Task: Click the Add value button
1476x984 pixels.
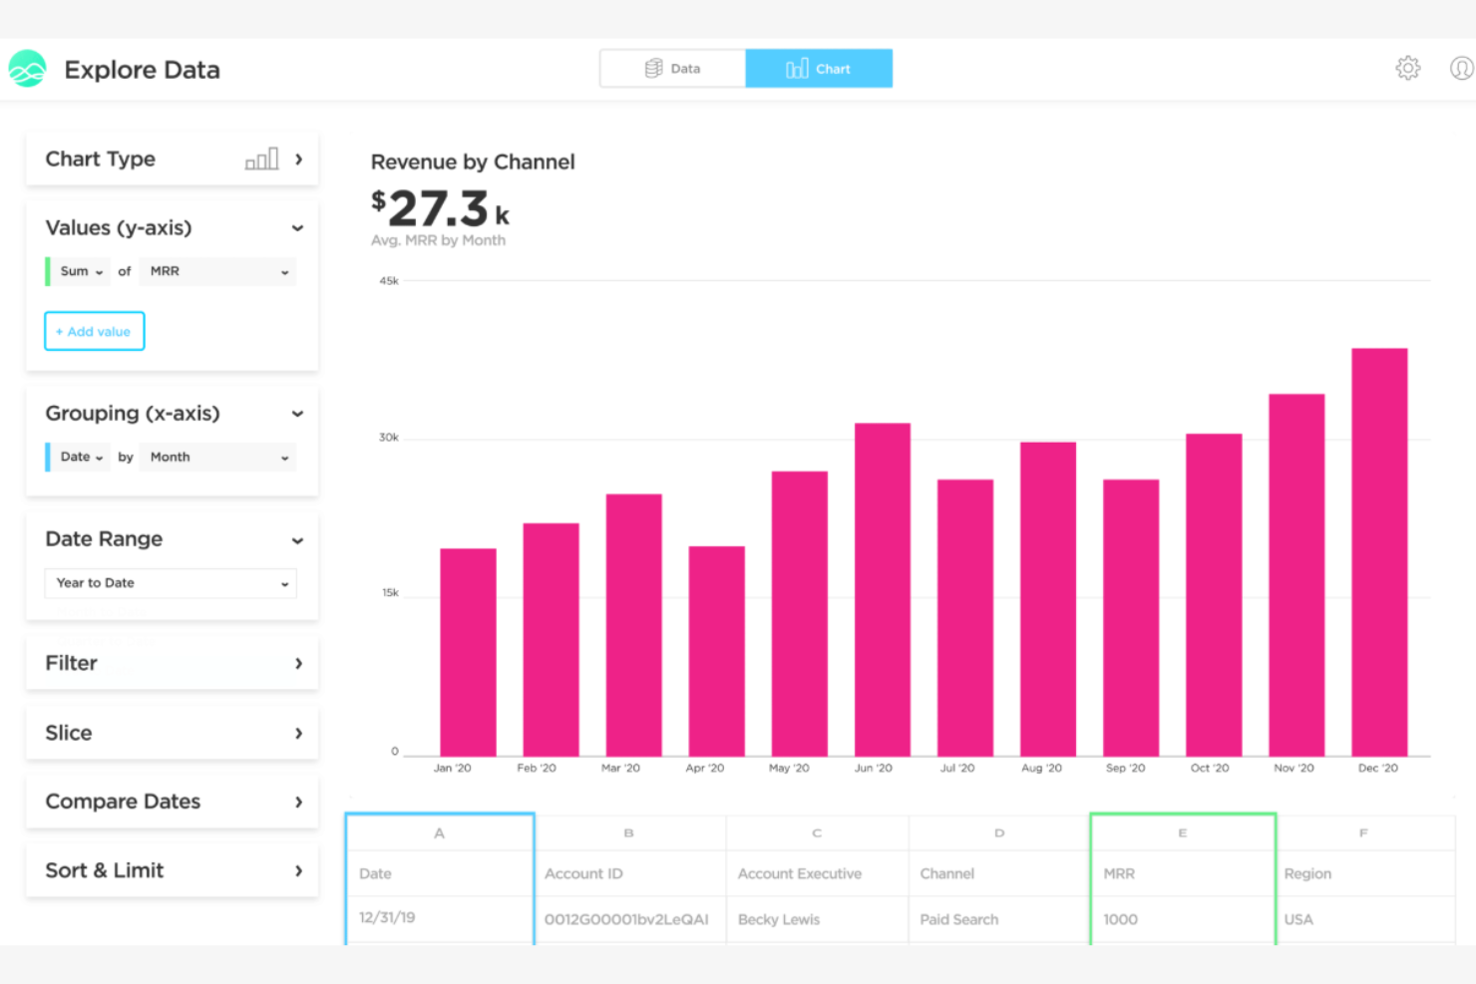Action: pos(94,330)
